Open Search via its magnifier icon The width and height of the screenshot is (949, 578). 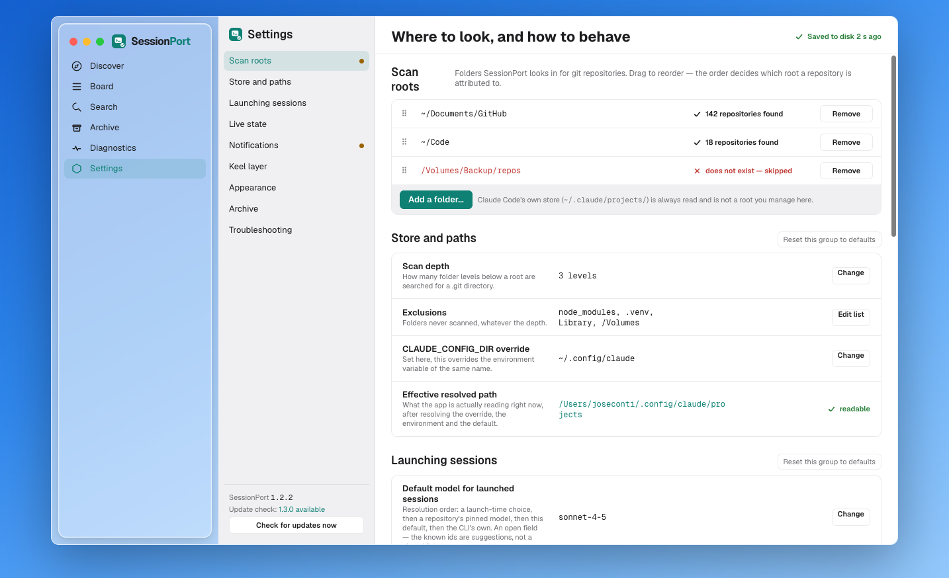77,107
